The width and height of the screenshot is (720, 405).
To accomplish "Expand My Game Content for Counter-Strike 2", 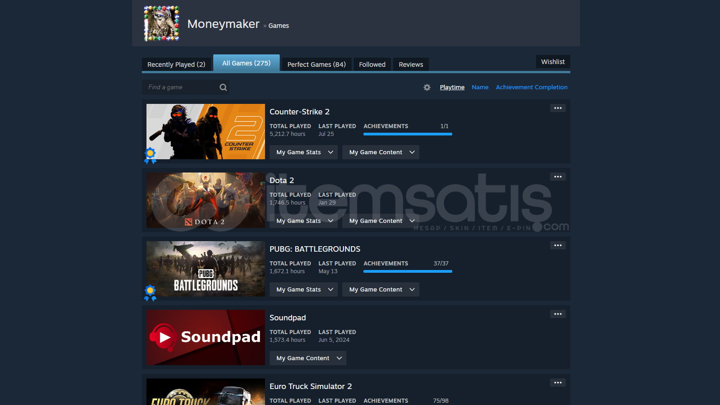I will pos(381,152).
